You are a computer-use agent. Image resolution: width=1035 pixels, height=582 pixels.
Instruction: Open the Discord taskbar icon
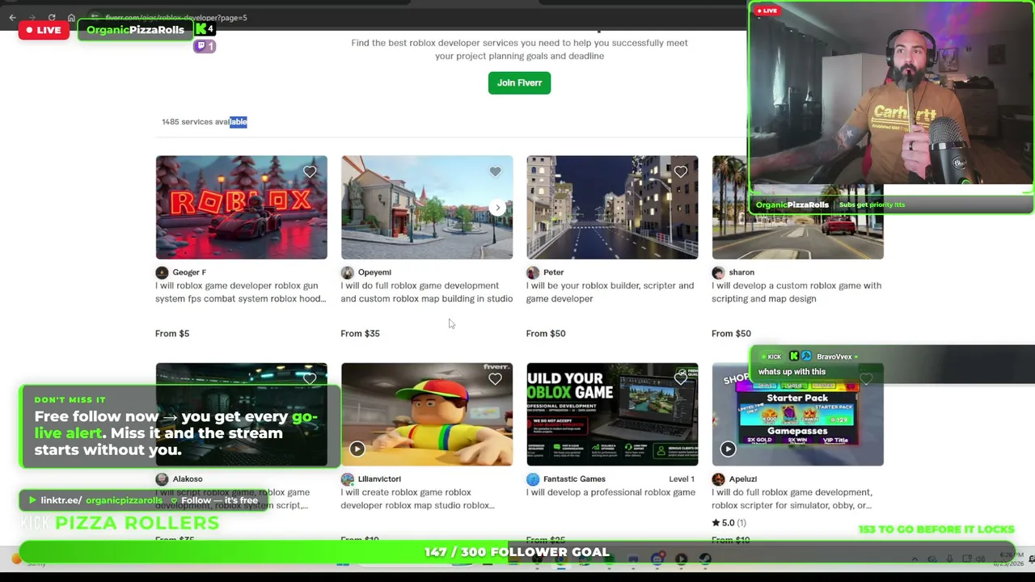tap(657, 559)
